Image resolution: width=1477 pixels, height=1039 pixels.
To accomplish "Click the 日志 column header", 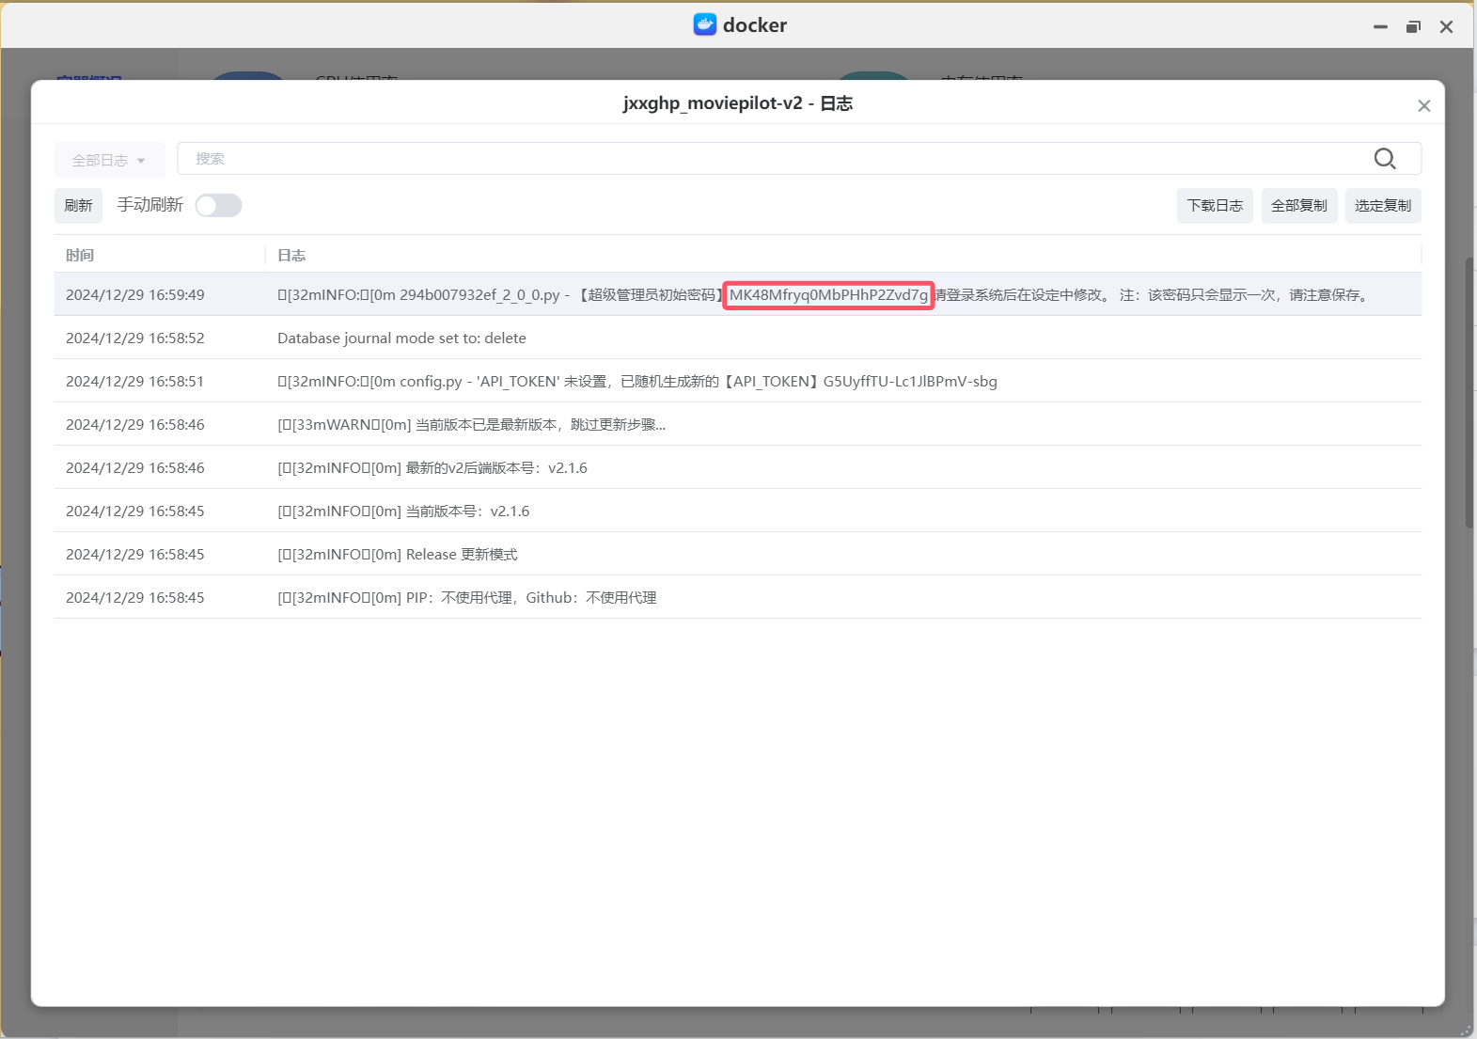I will (x=291, y=255).
